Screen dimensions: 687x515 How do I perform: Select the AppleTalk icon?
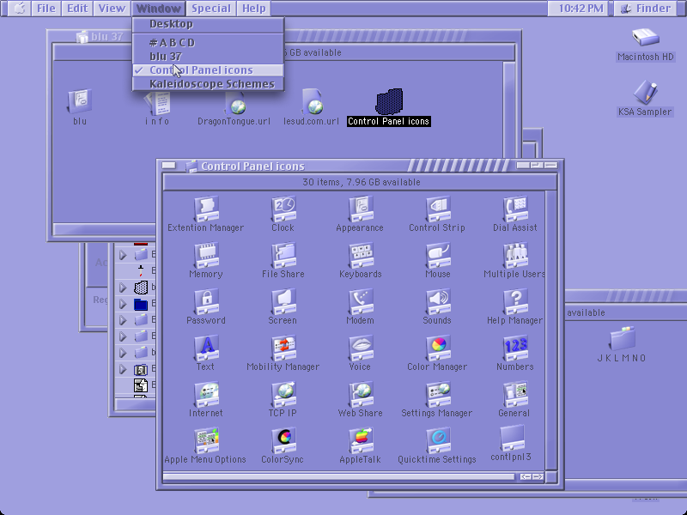[361, 441]
